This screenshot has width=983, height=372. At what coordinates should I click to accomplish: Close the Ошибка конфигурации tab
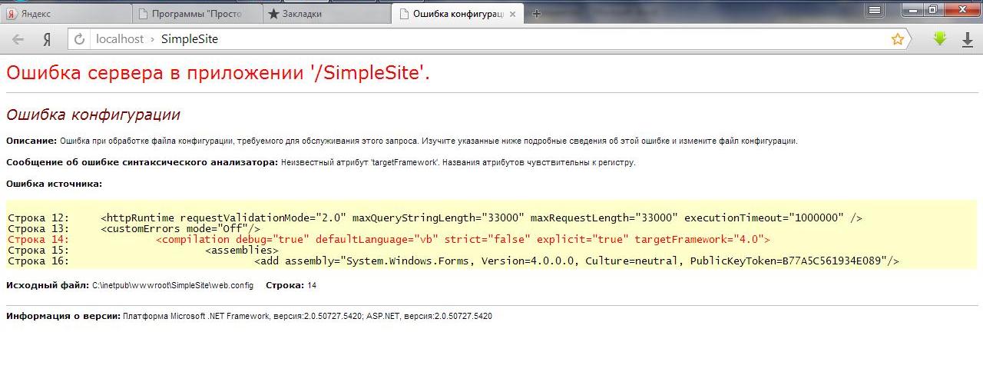[513, 14]
